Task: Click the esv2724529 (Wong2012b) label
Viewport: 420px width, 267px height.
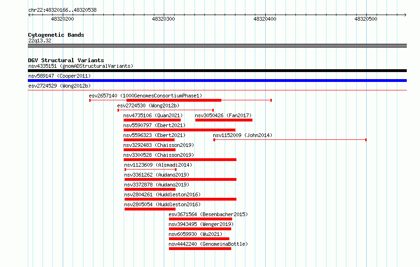Action: tap(59, 86)
